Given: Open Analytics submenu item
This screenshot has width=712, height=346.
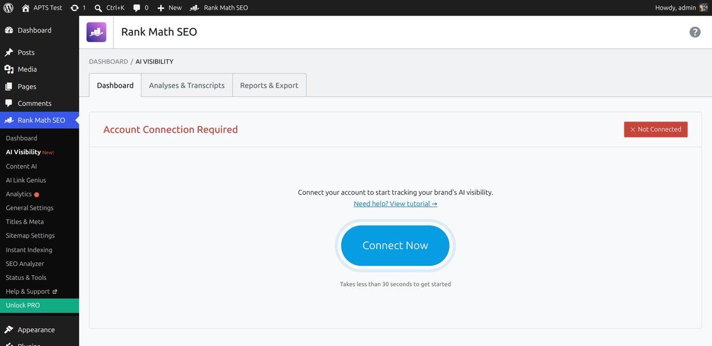Looking at the screenshot, I should (18, 194).
